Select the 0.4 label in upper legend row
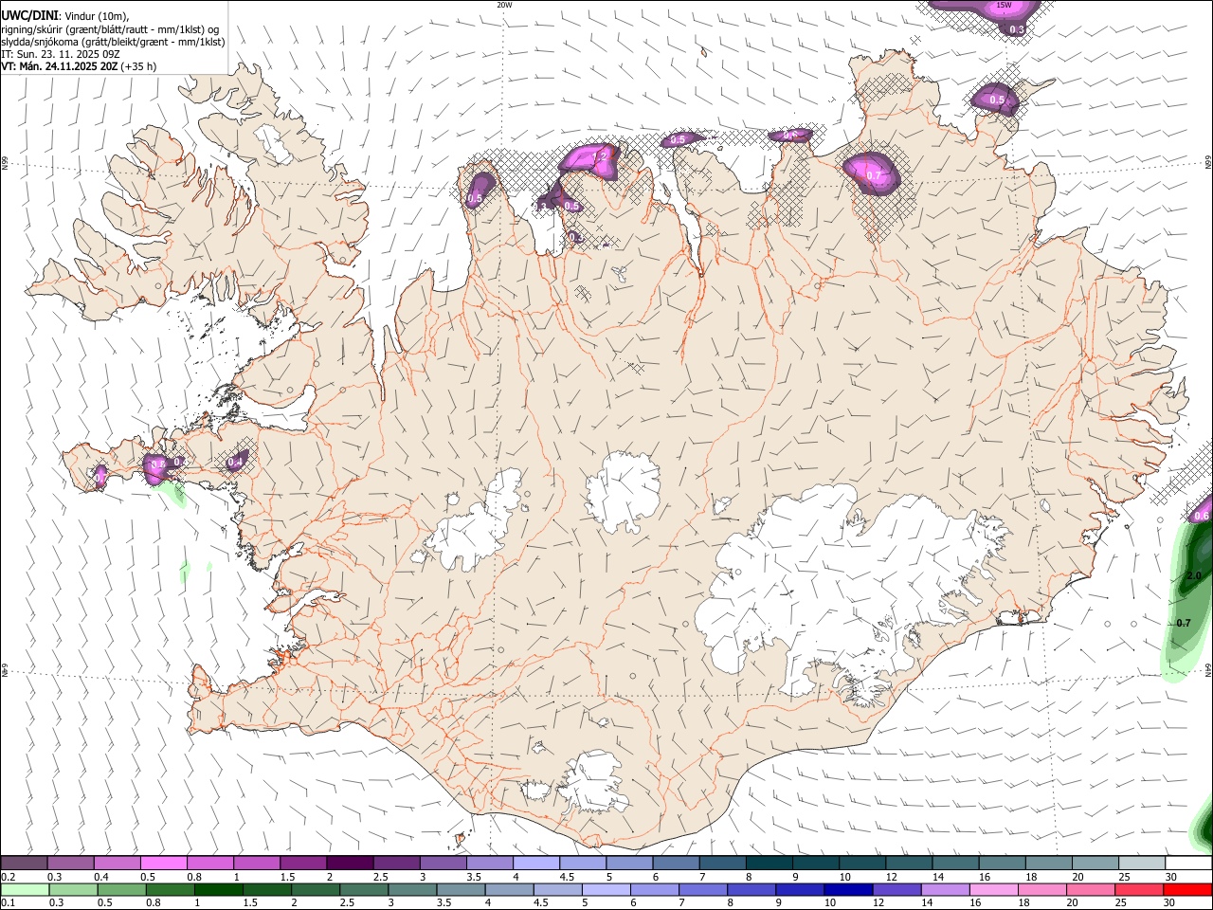Image resolution: width=1213 pixels, height=910 pixels. tap(101, 877)
